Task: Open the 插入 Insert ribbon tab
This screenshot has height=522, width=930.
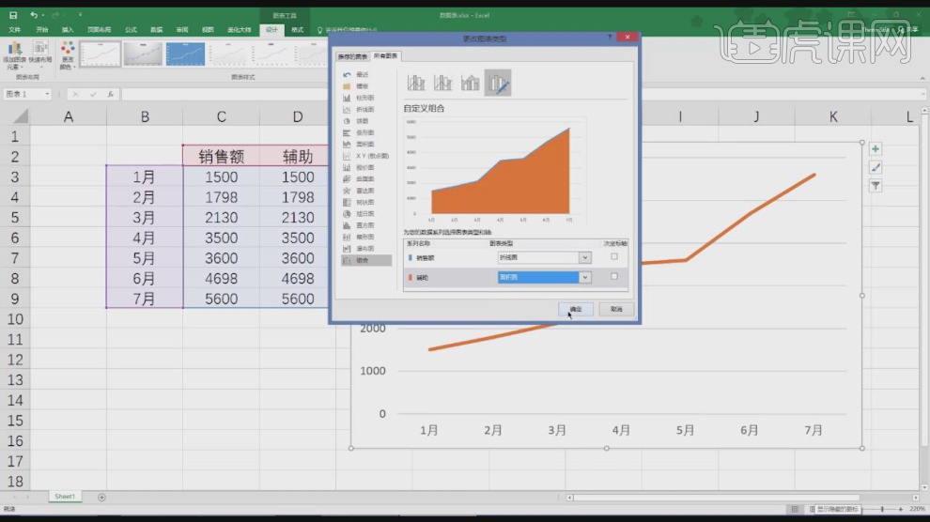Action: (x=68, y=30)
